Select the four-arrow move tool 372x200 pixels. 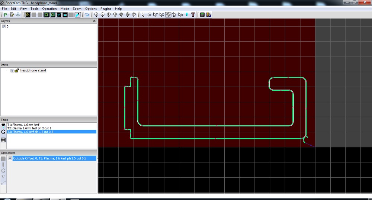[x=168, y=15]
